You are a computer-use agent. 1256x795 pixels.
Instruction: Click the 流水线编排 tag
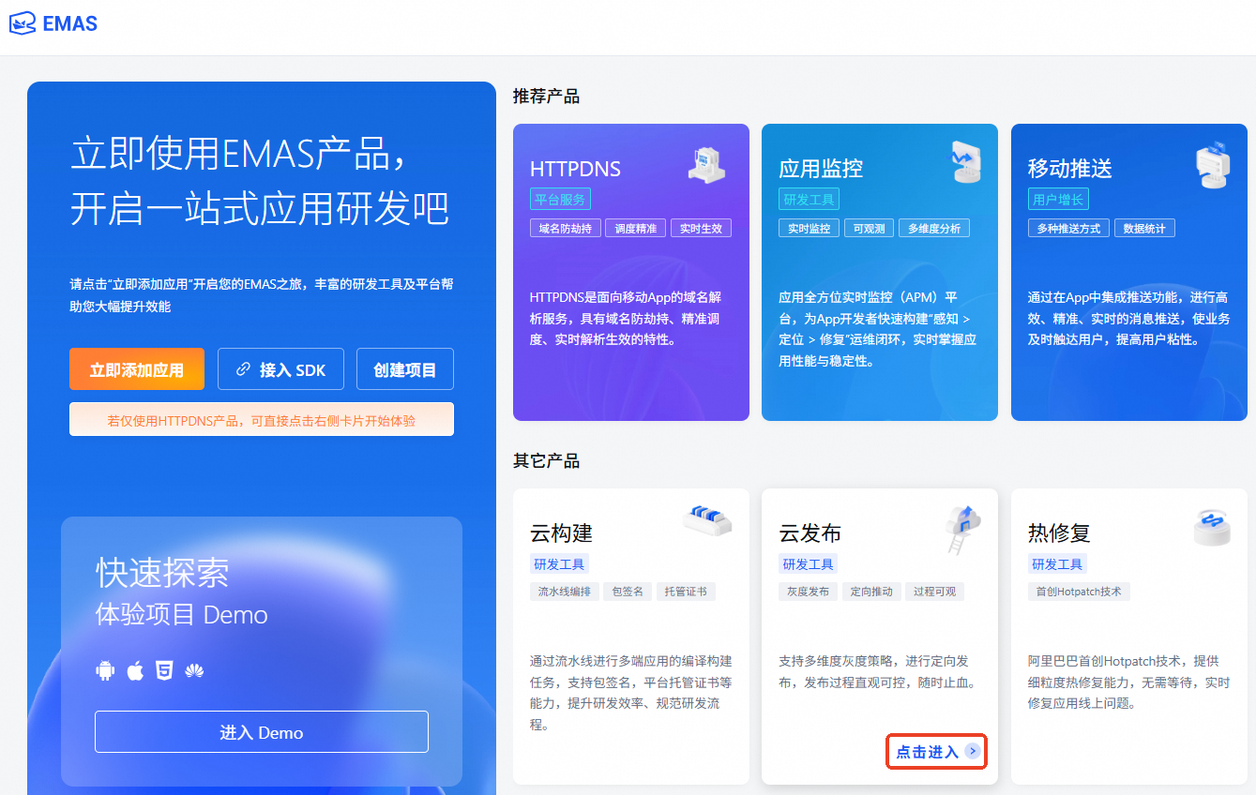click(564, 592)
